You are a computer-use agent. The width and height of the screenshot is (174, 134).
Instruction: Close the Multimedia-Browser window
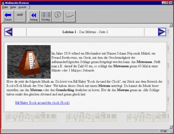point(171,3)
